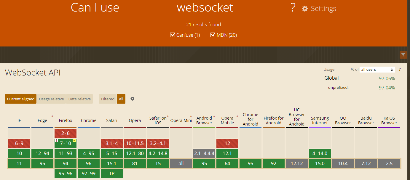This screenshot has width=410, height=180.
Task: Open the Firefox 7-10 note flag marker
Action: [x=74, y=141]
